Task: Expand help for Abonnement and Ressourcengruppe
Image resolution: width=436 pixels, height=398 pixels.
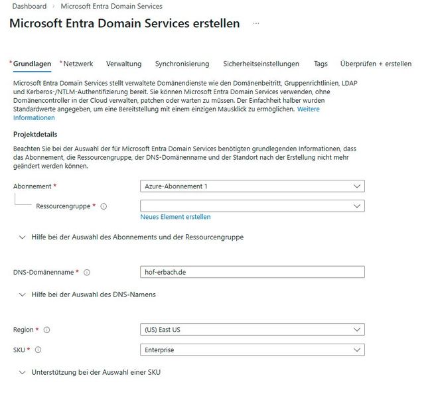Action: point(131,237)
